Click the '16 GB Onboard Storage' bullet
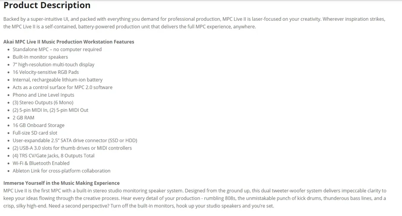Viewport: 402px width, 216px height. point(38,125)
